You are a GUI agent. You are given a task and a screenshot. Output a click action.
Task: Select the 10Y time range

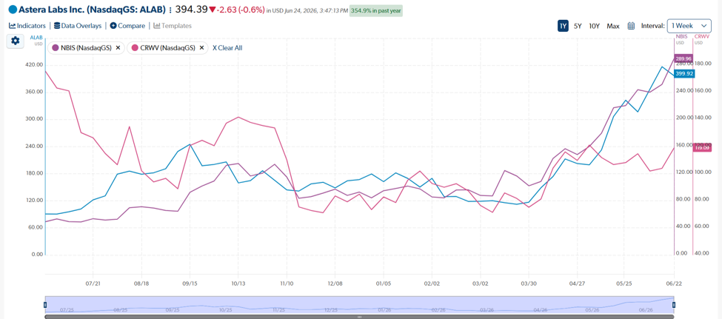(x=595, y=26)
